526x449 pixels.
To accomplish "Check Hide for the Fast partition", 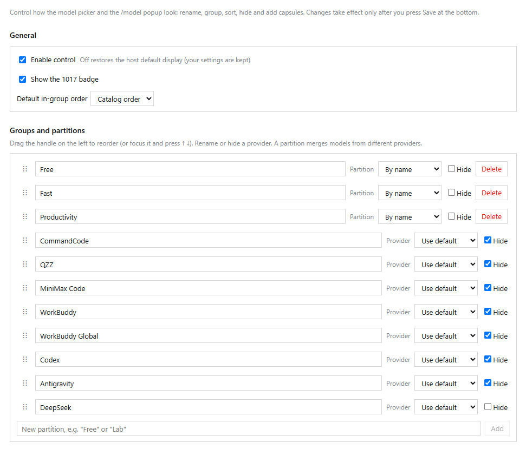I will pos(452,193).
